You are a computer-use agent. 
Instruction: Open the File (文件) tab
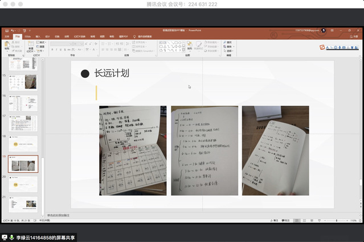pyautogui.click(x=7, y=36)
